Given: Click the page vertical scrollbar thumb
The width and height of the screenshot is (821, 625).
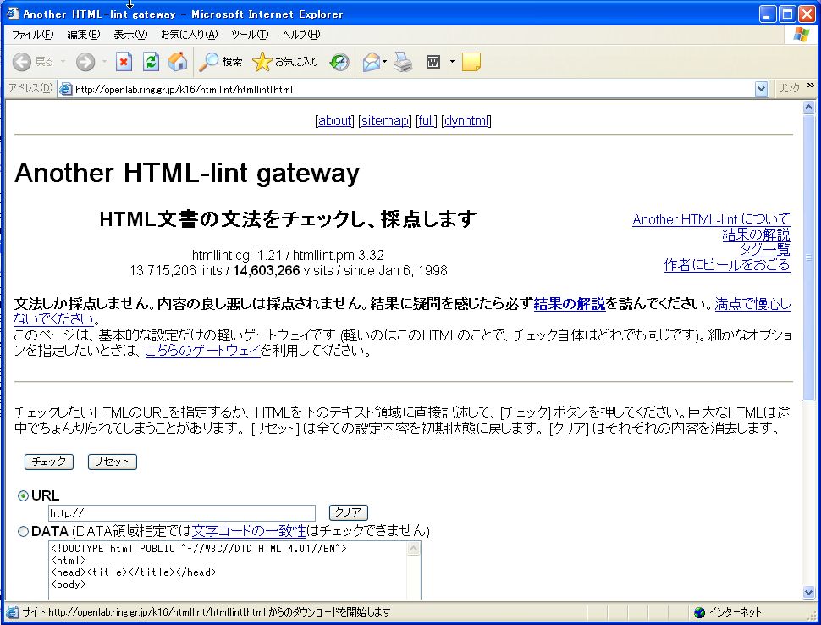Looking at the screenshot, I should [x=808, y=257].
